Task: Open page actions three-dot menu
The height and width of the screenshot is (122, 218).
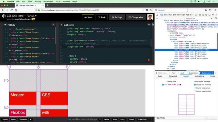Action: (x=143, y=10)
